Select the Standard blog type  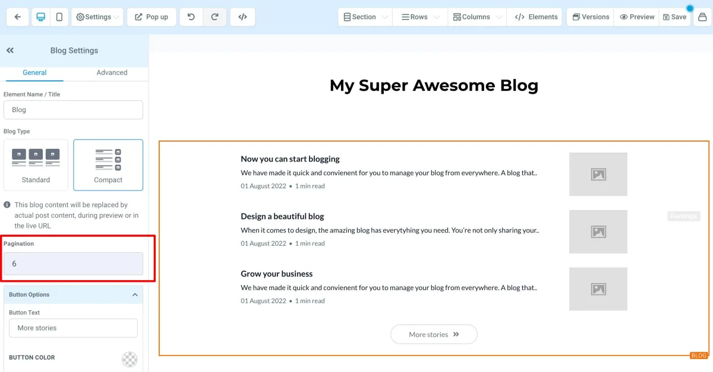pos(36,165)
